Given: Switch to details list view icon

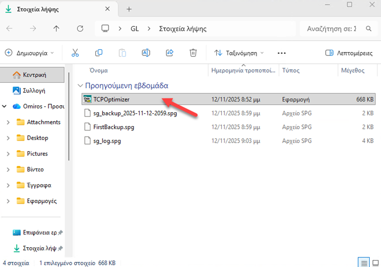Looking at the screenshot, I should pos(363,262).
